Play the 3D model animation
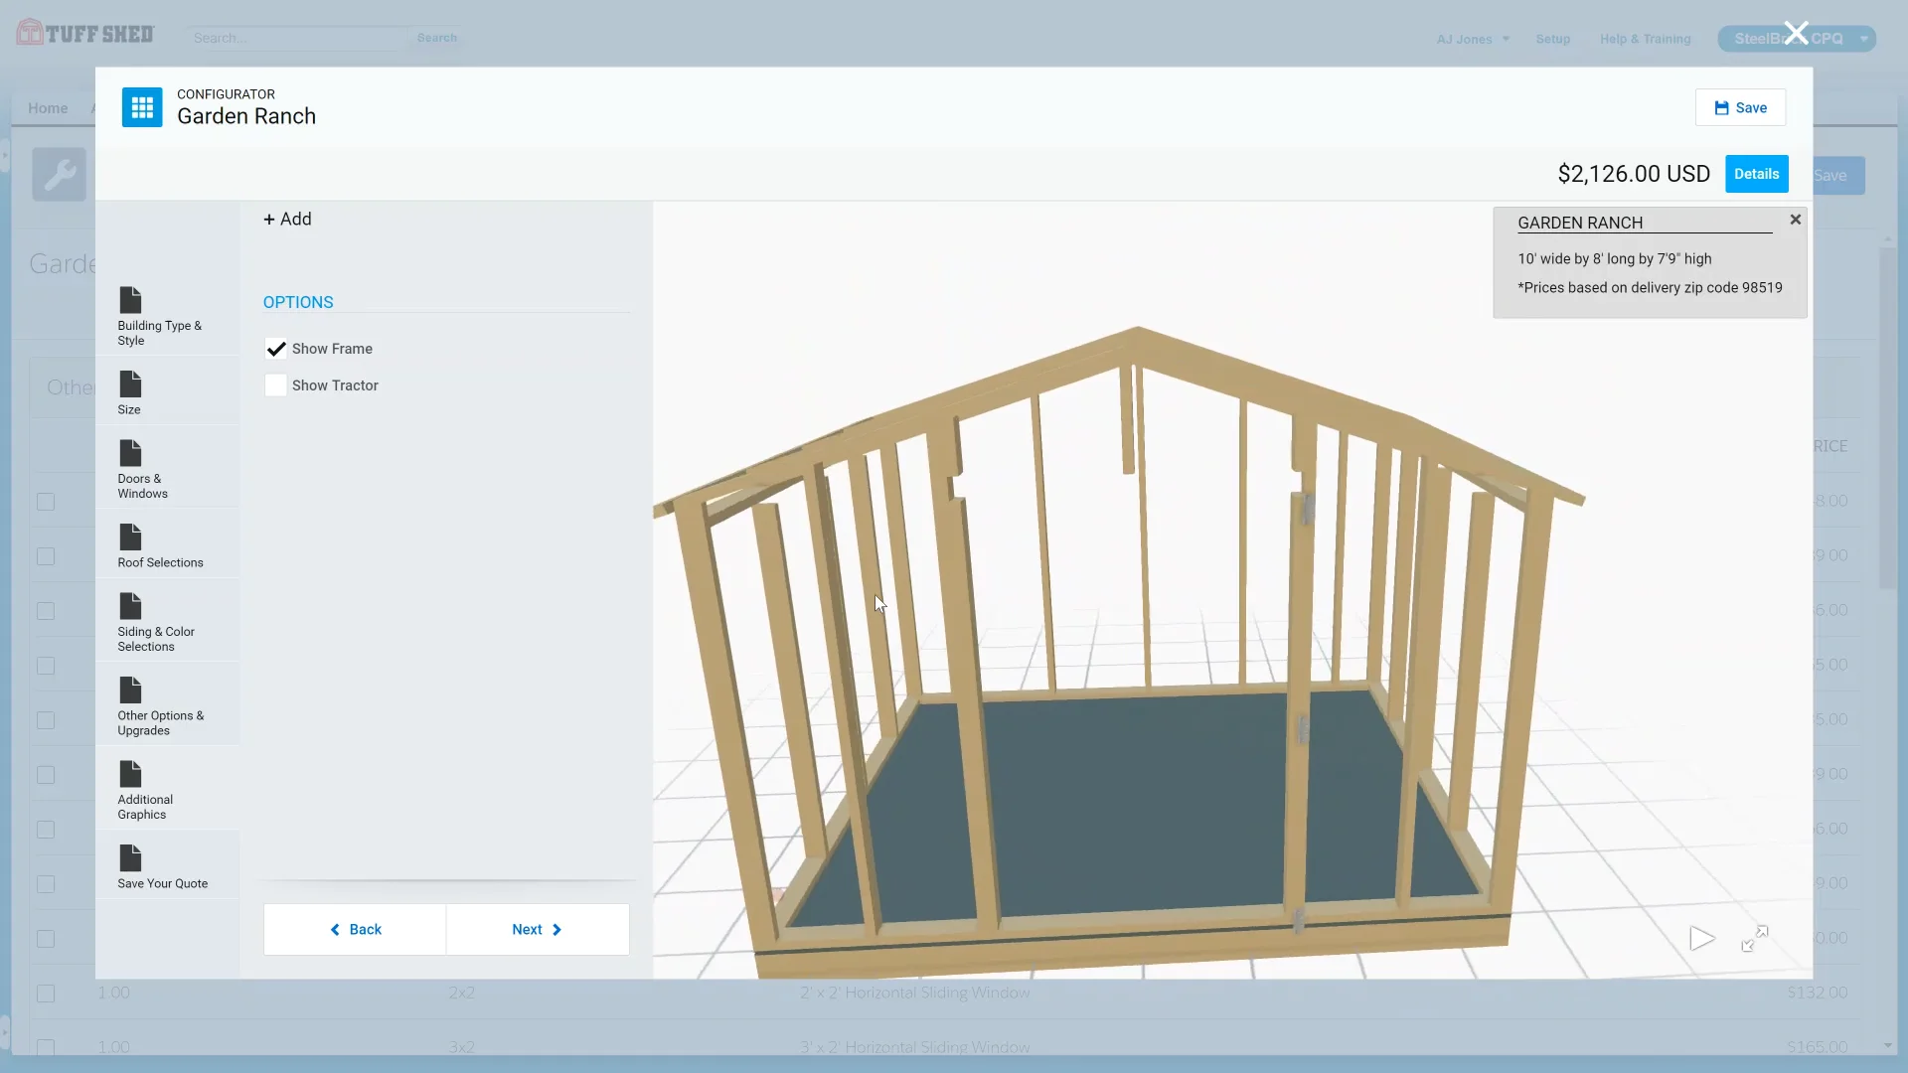 pyautogui.click(x=1701, y=938)
